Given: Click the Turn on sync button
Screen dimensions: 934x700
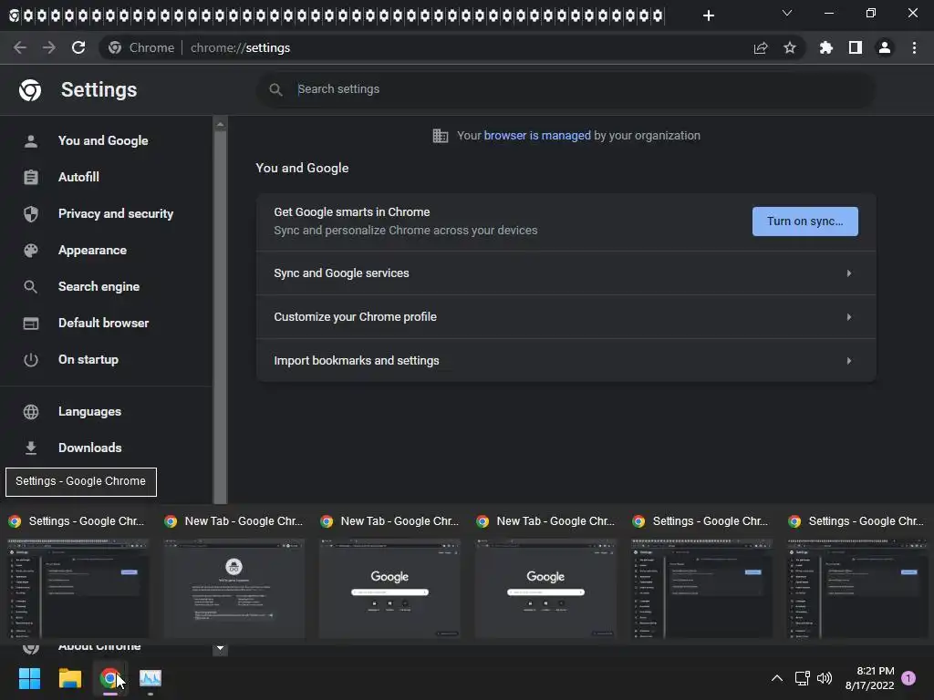Looking at the screenshot, I should (804, 221).
